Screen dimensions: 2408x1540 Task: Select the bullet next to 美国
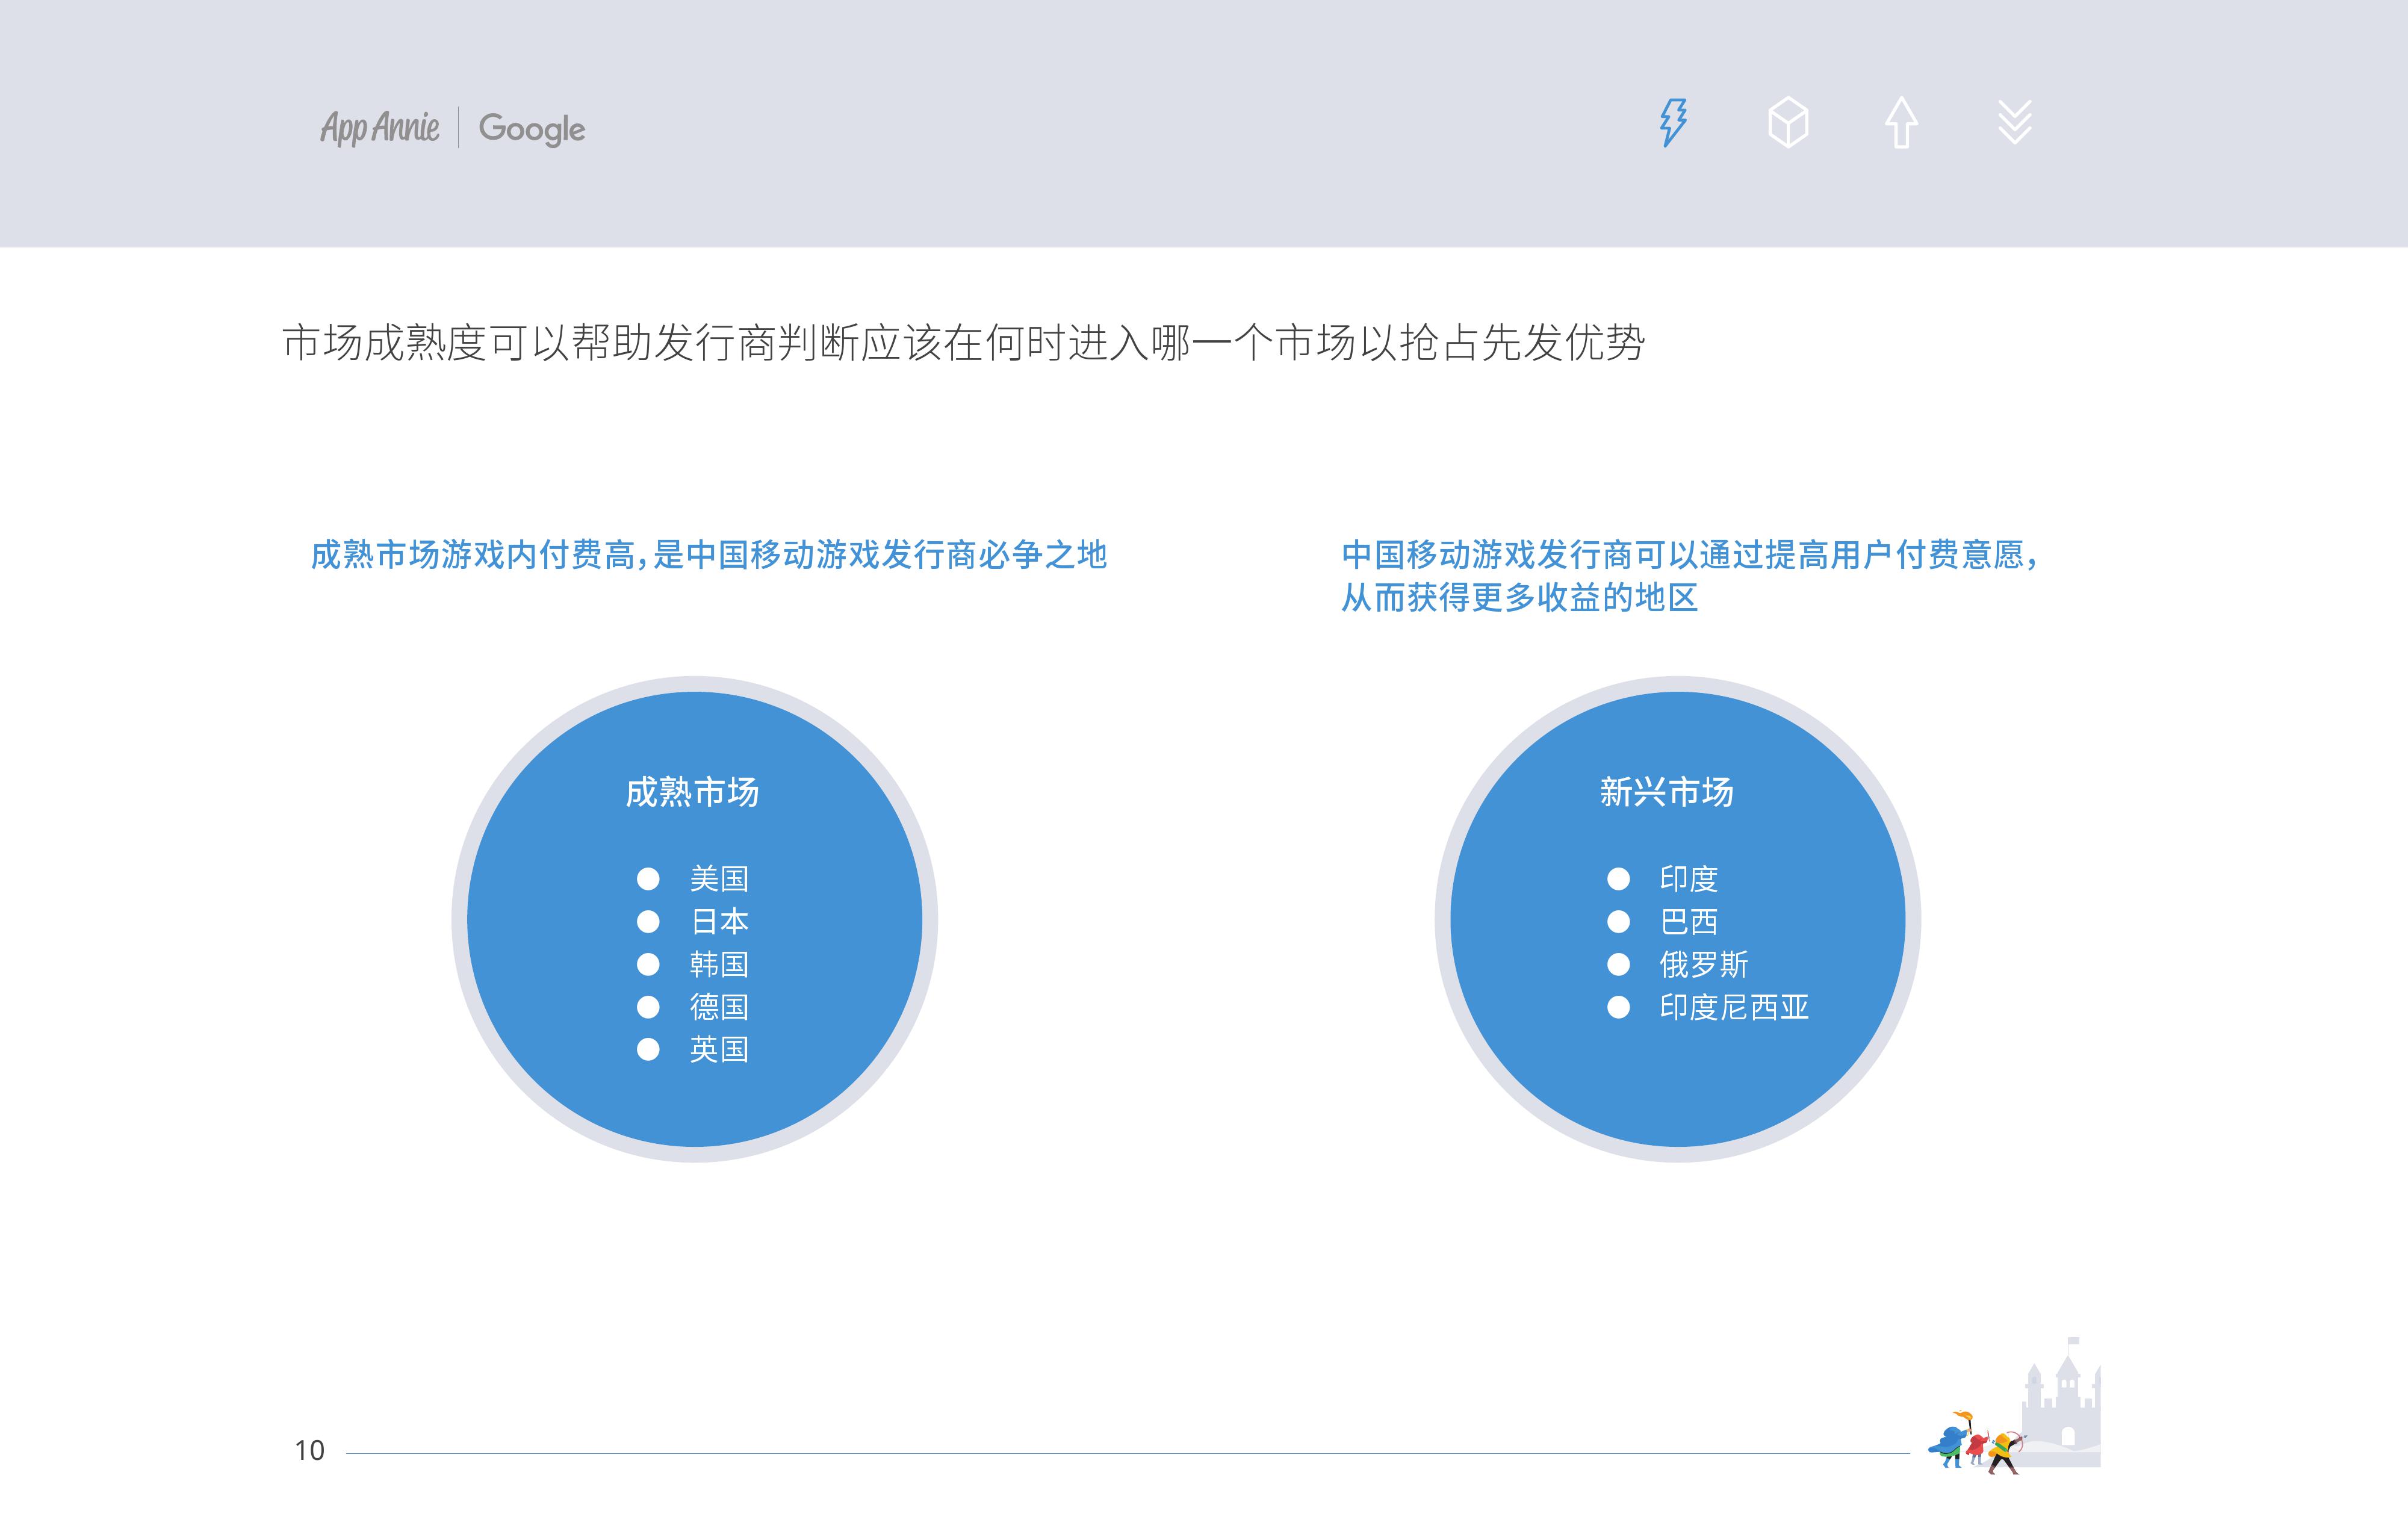[648, 879]
